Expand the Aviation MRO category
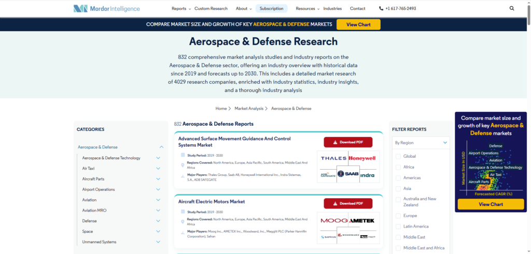The image size is (531, 254). (158, 211)
